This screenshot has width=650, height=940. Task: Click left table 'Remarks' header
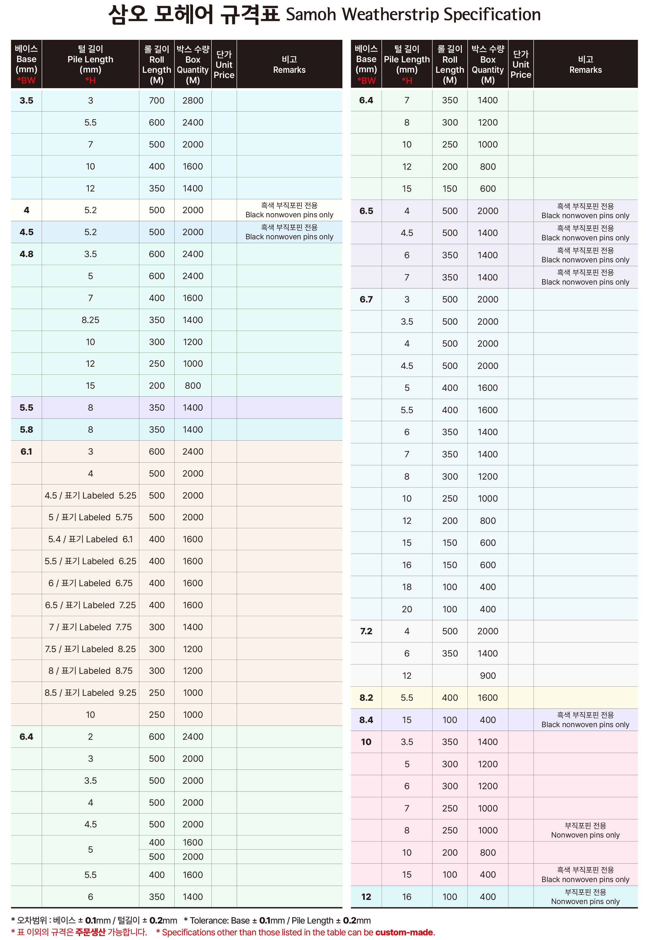pos(289,64)
